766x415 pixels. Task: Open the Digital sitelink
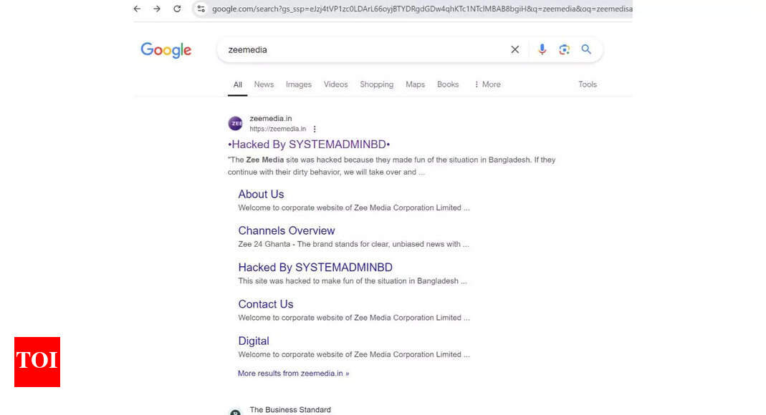[254, 341]
